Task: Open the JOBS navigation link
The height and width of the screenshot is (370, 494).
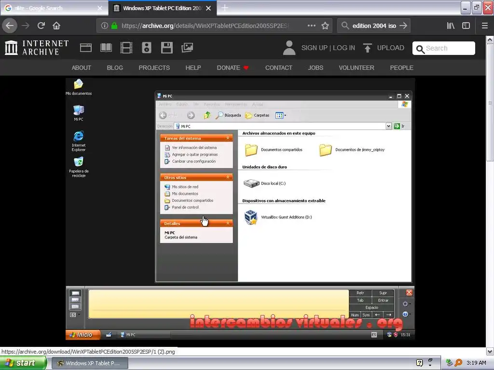Action: [316, 67]
